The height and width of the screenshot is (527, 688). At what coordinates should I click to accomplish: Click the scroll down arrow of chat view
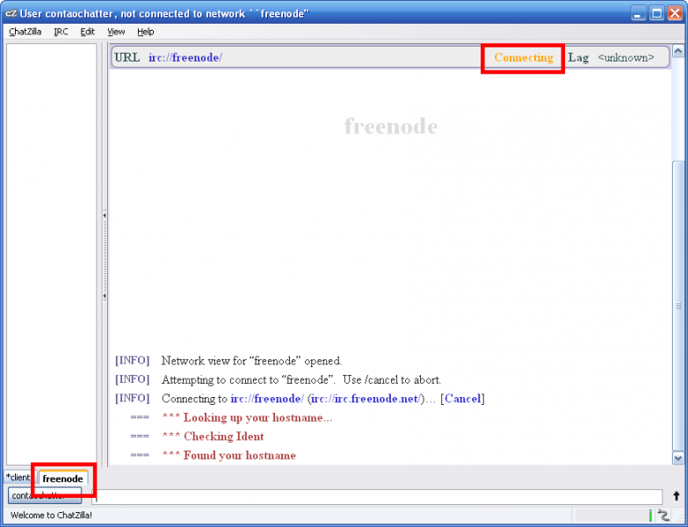click(x=677, y=458)
